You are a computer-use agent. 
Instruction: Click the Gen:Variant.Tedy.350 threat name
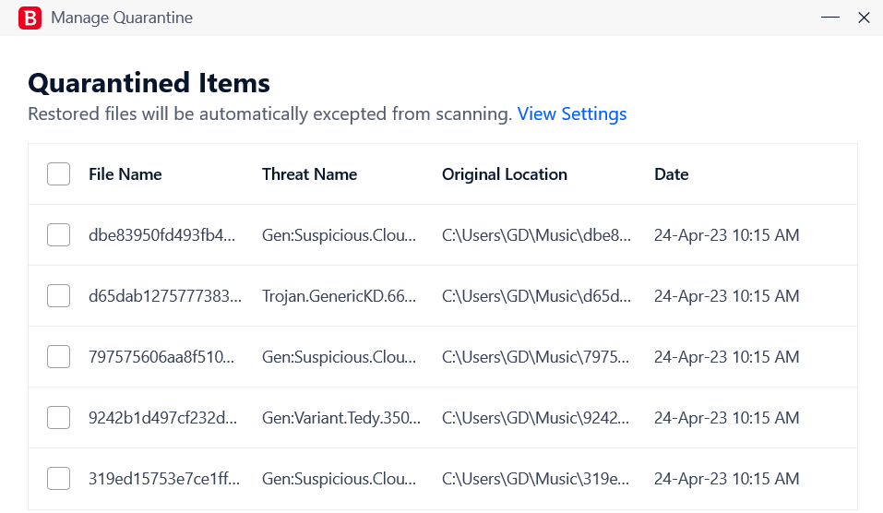tap(340, 418)
